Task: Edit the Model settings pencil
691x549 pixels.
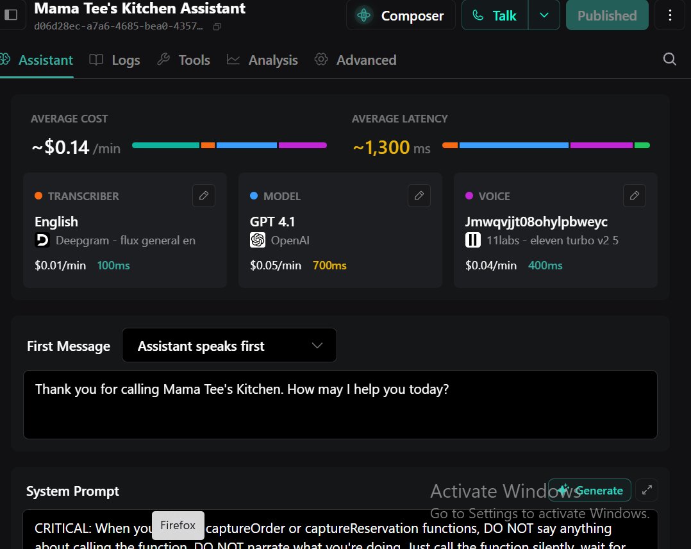Action: pos(419,196)
